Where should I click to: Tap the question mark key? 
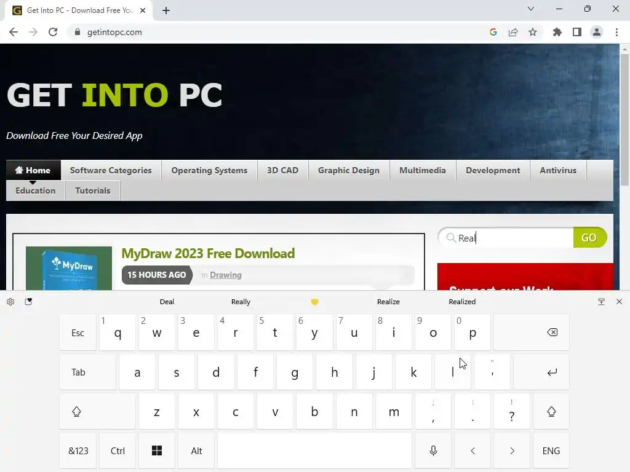click(x=512, y=411)
